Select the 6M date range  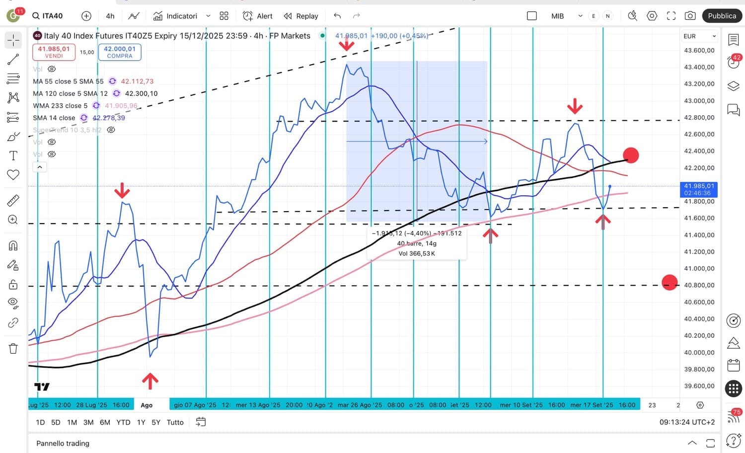(x=105, y=422)
